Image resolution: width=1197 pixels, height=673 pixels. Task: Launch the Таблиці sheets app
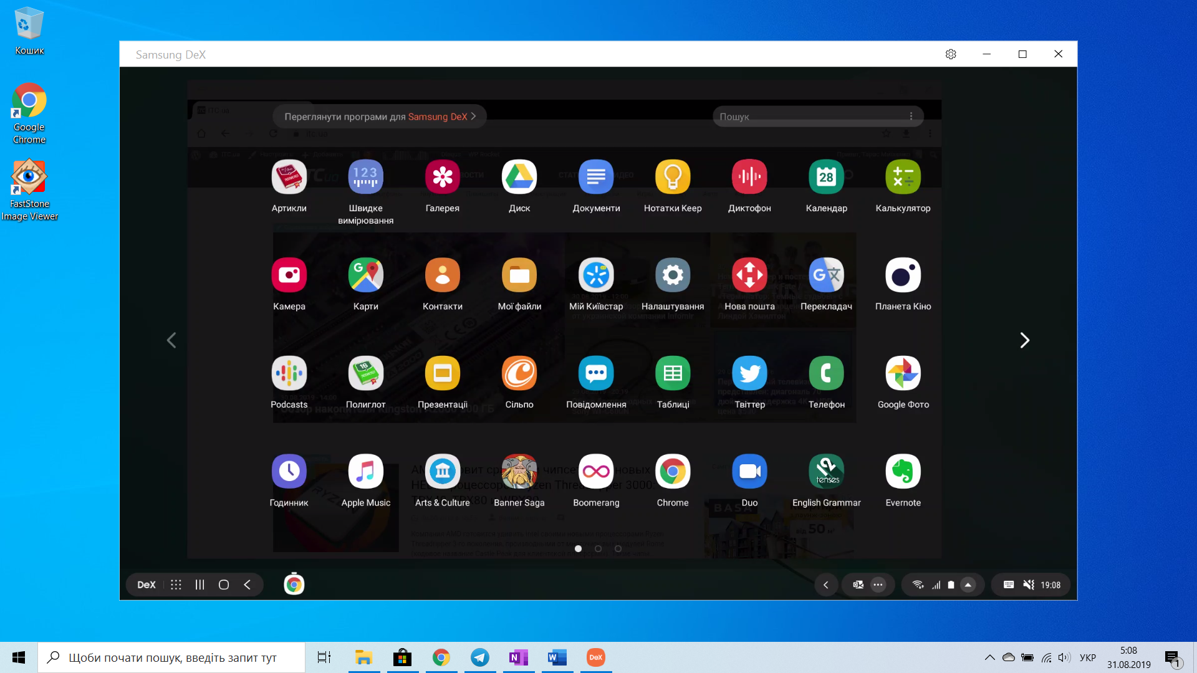(673, 373)
